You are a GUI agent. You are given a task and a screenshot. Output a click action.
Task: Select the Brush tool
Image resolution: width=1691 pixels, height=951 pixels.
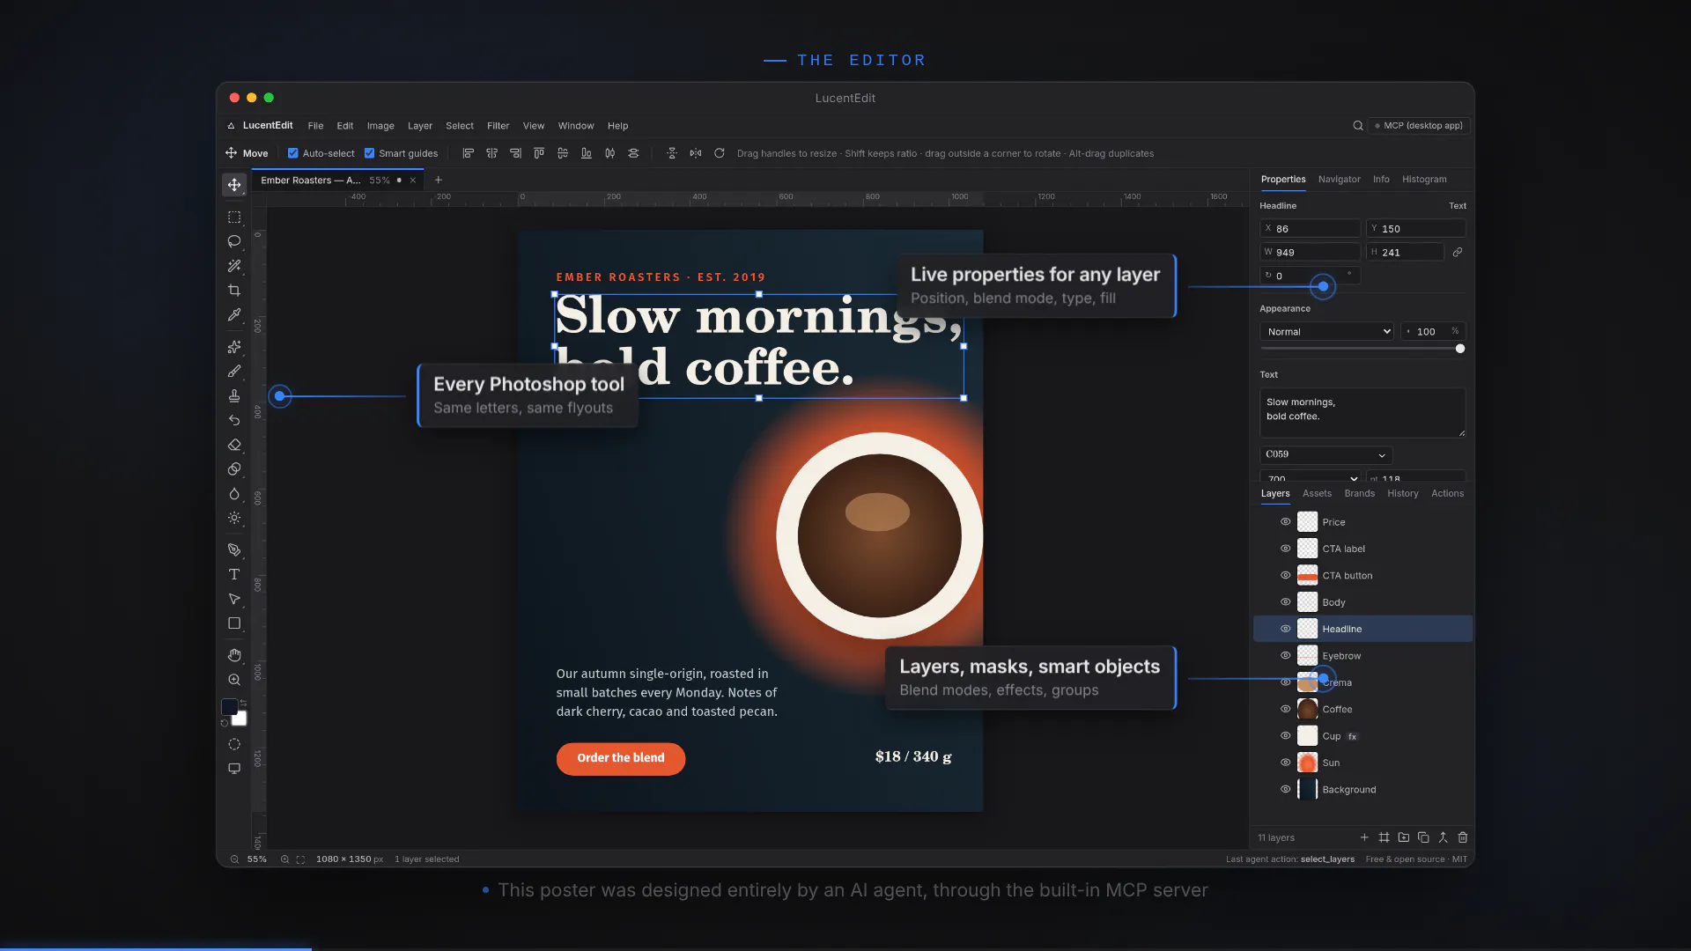(x=234, y=372)
